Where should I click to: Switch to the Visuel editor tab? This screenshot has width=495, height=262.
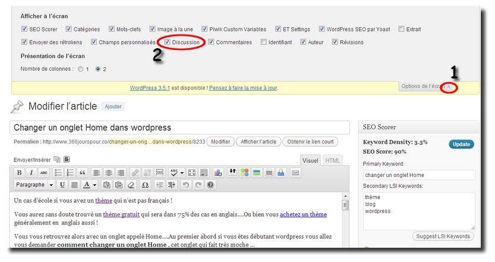[x=310, y=160]
